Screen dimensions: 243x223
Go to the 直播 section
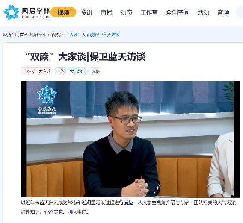coord(107,12)
